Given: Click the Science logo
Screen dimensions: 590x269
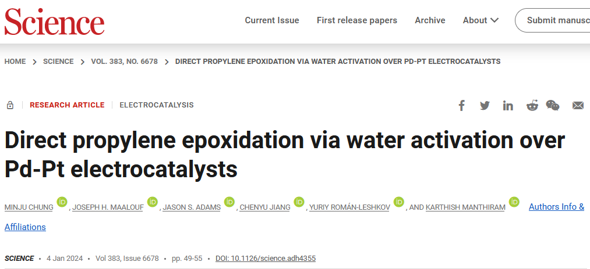Looking at the screenshot, I should point(55,21).
